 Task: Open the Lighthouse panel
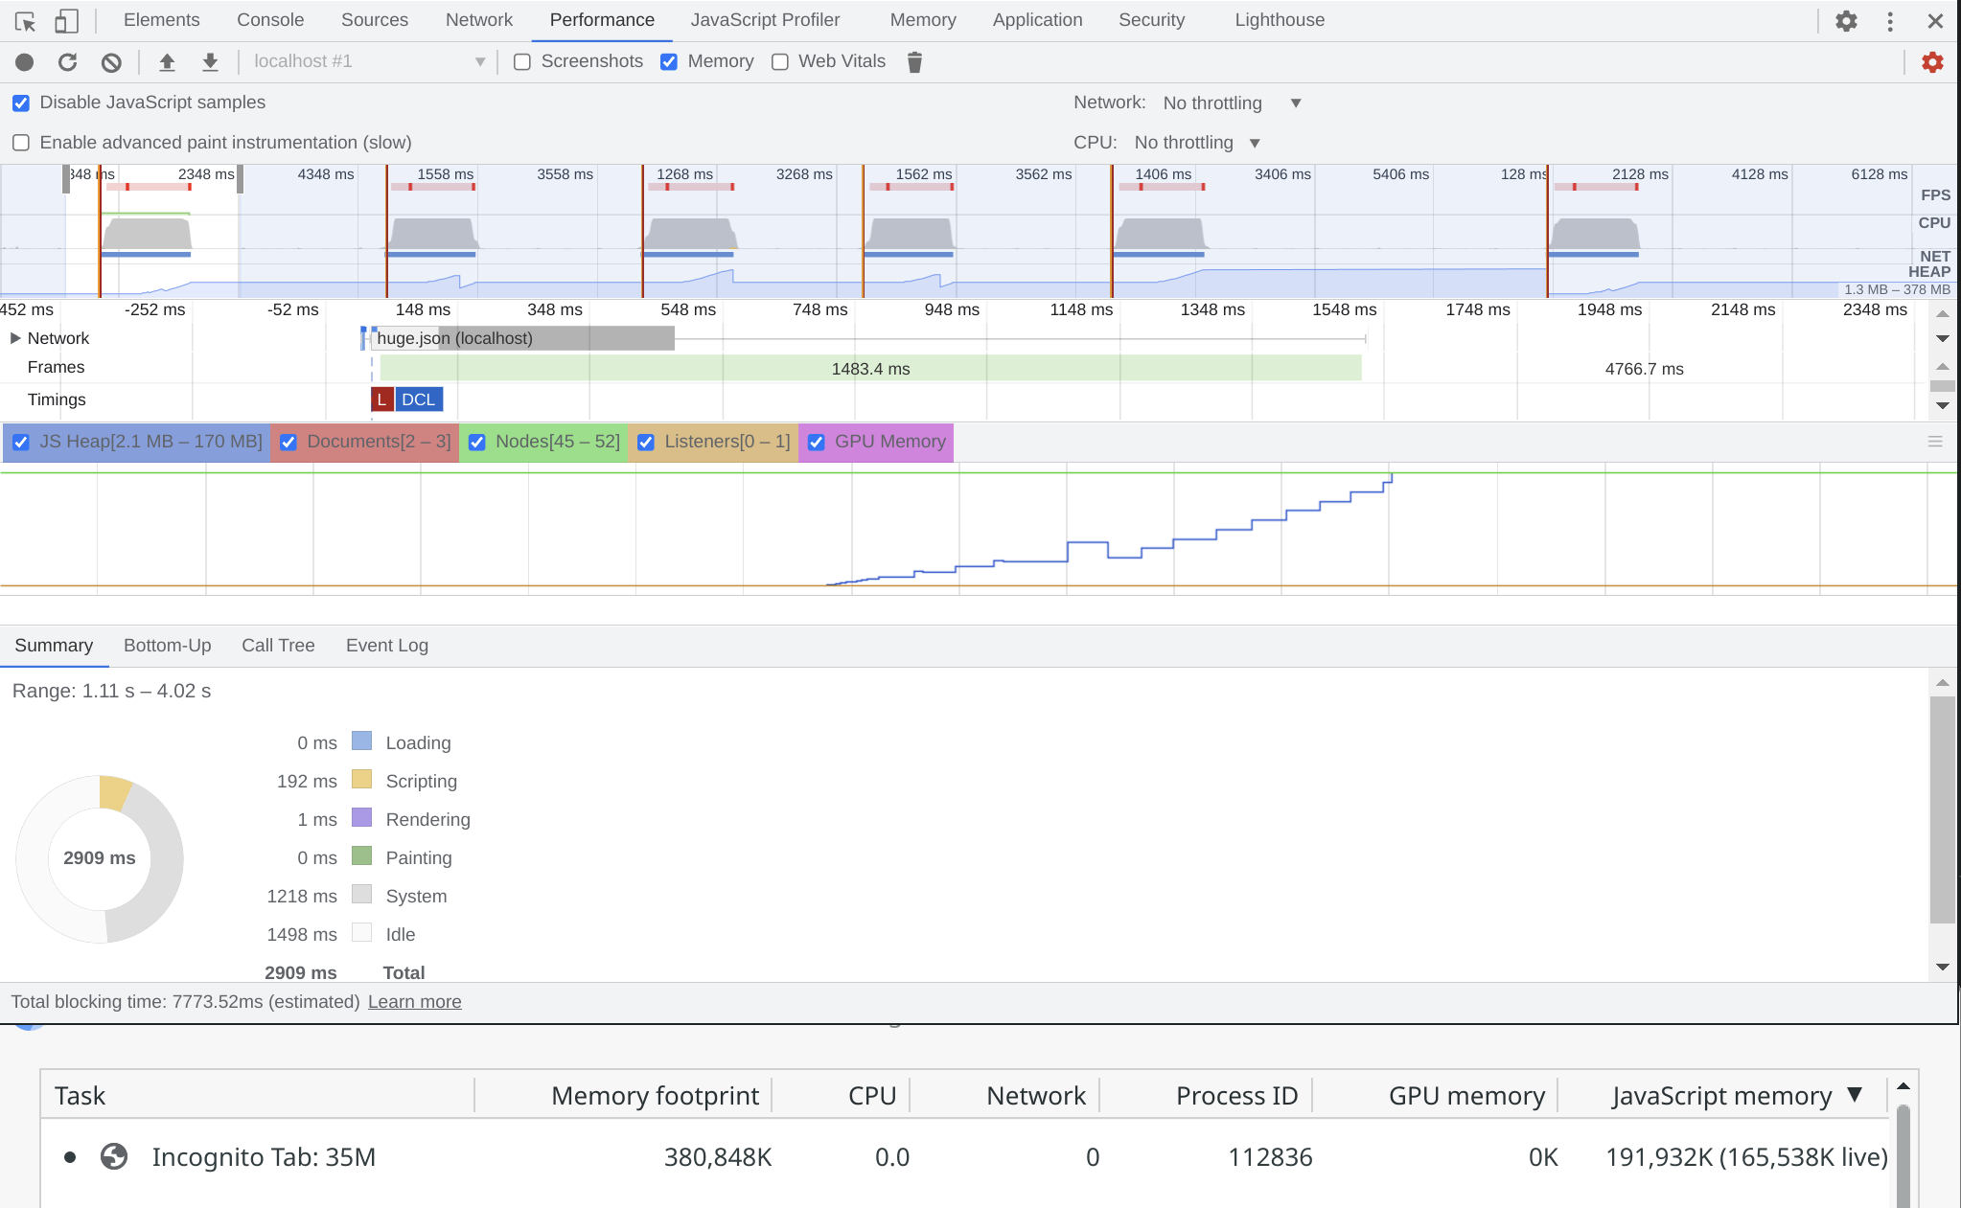point(1279,19)
